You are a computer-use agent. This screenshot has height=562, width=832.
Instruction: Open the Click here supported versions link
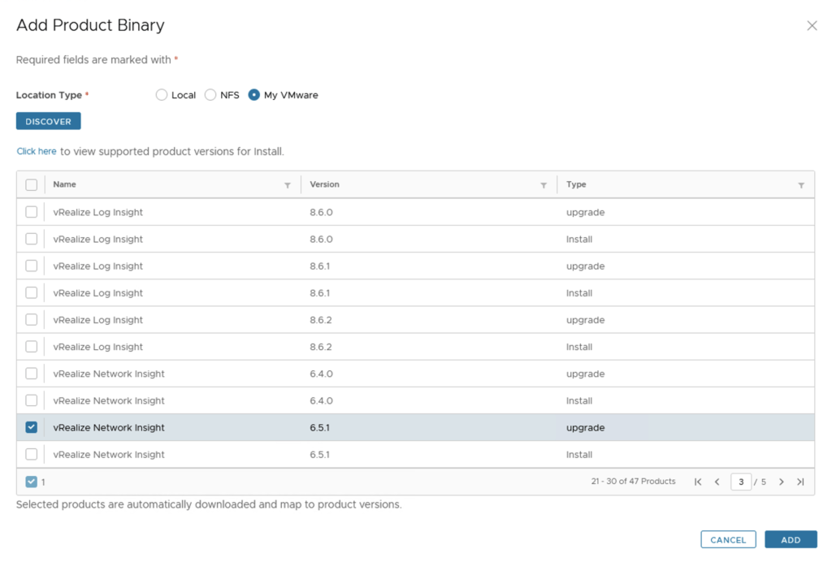37,151
